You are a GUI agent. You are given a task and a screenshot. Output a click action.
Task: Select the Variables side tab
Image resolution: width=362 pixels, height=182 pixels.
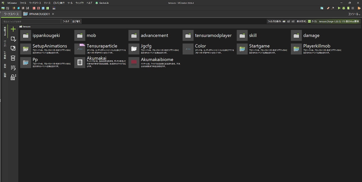coord(5,66)
